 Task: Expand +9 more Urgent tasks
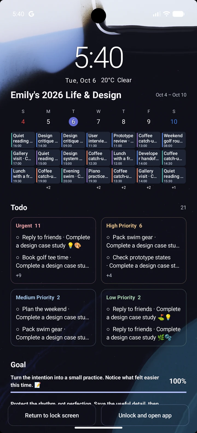click(19, 275)
